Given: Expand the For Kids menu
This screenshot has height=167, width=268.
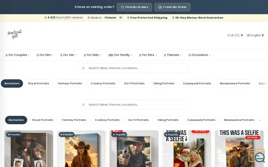Looking at the screenshot, I should [92, 55].
